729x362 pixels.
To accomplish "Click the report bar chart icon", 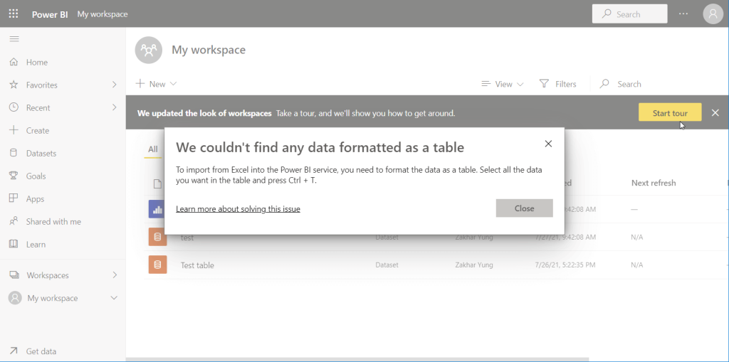I will point(157,209).
